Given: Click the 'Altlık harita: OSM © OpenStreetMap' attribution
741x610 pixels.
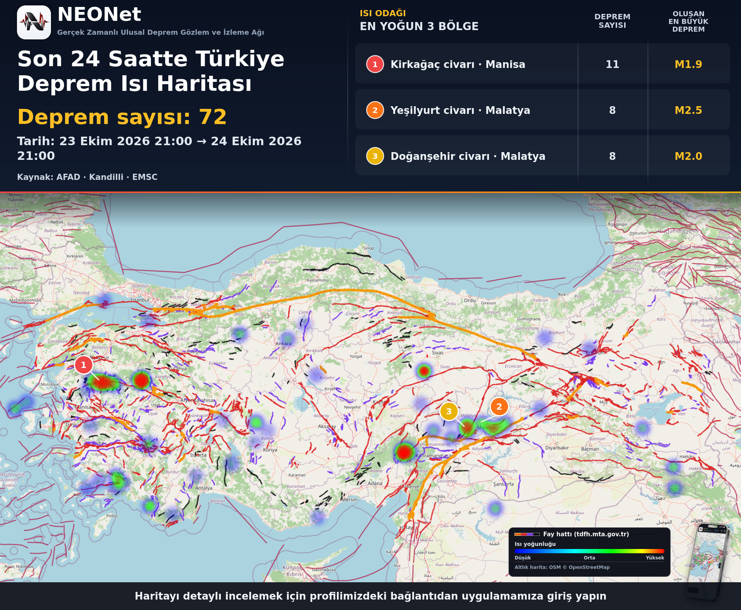Looking at the screenshot, I should point(562,567).
